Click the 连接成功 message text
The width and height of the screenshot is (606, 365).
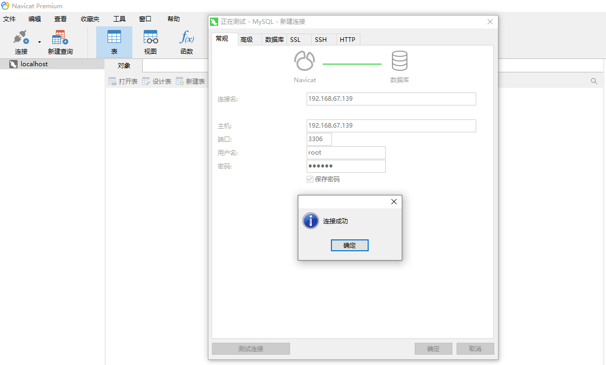336,221
